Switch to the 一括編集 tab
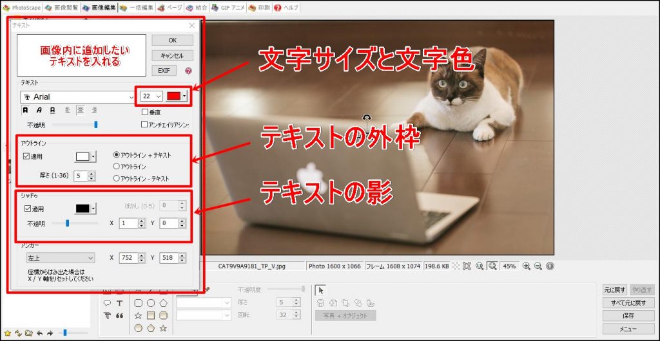The height and width of the screenshot is (341, 660). tap(137, 8)
